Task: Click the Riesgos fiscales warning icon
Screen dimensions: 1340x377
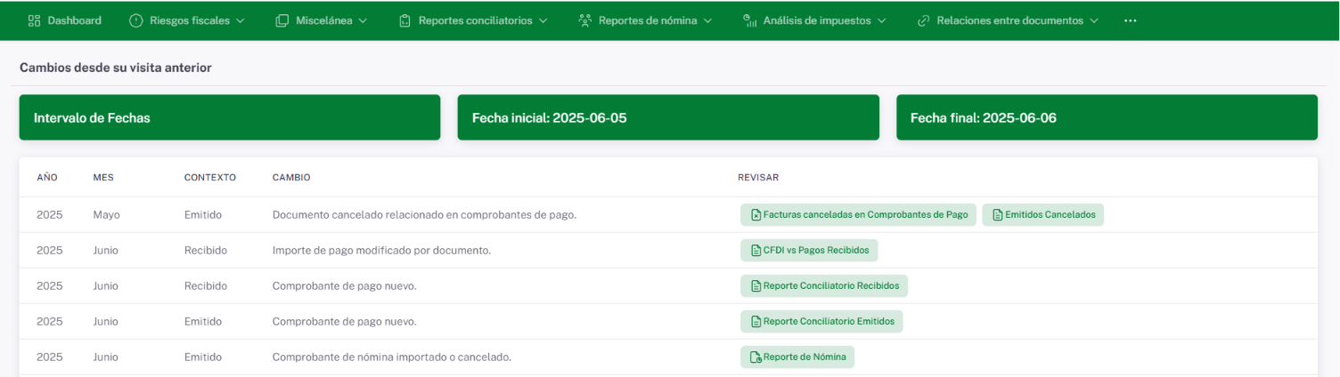Action: [x=136, y=20]
